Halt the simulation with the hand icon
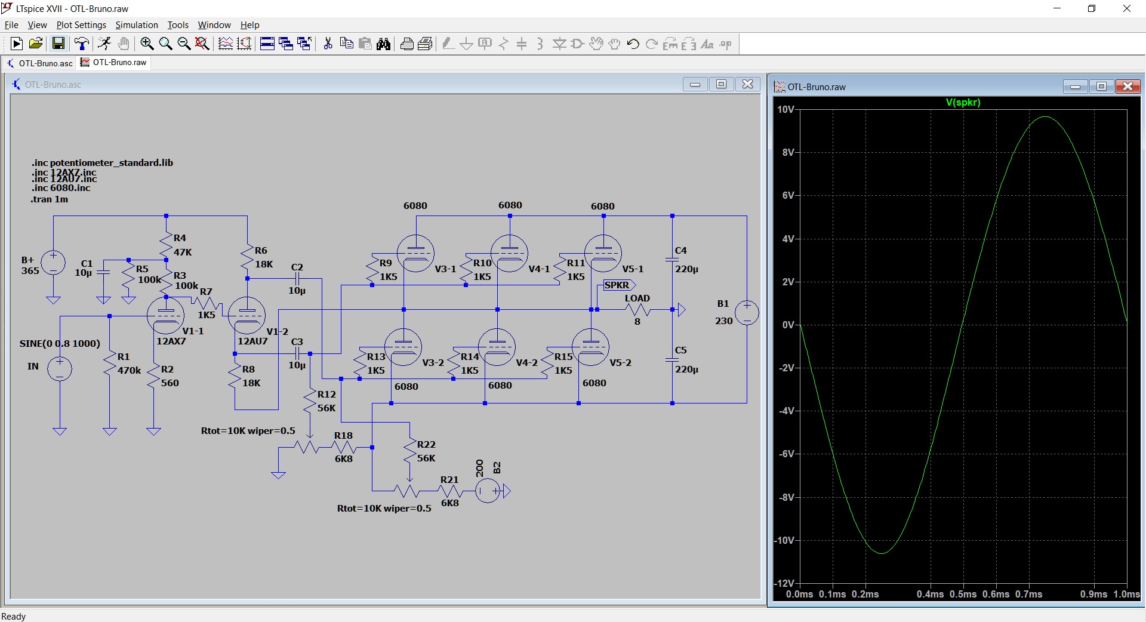1146x622 pixels. (x=124, y=44)
